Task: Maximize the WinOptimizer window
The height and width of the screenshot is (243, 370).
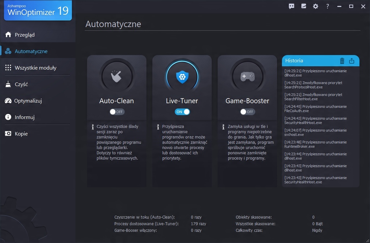Action: 351,6
